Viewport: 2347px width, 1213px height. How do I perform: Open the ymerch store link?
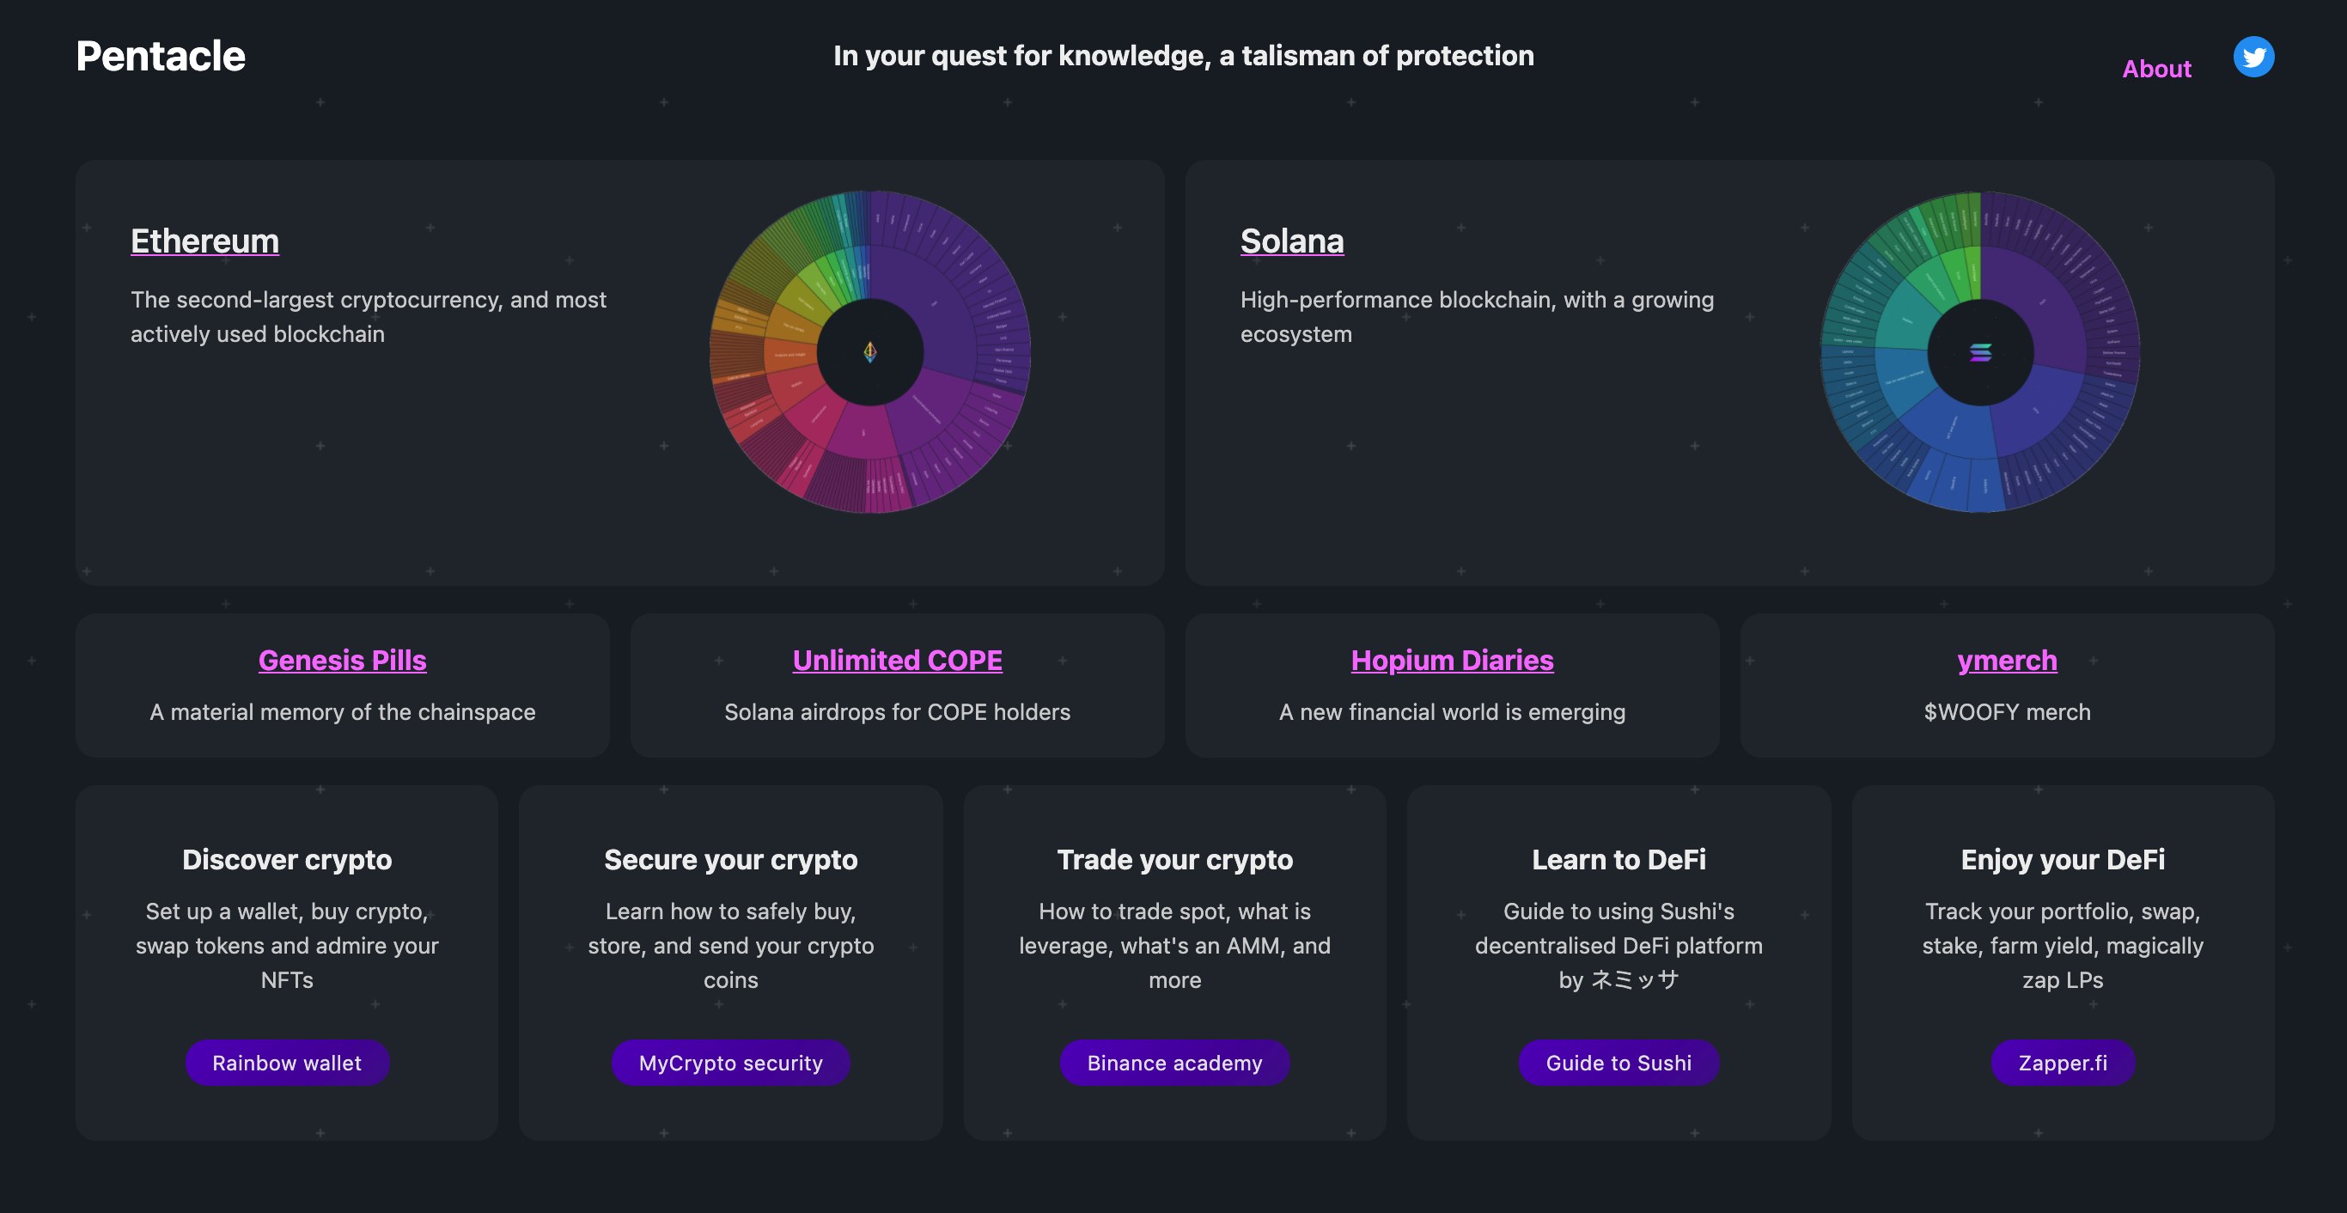pyautogui.click(x=2005, y=660)
